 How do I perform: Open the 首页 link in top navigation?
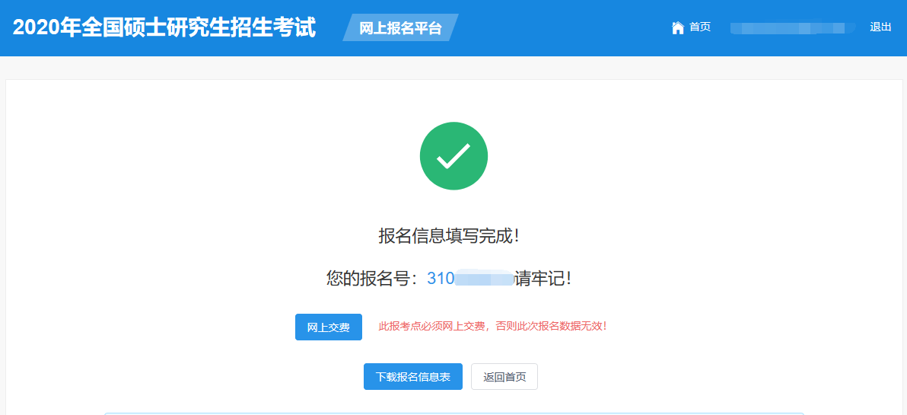click(x=699, y=27)
